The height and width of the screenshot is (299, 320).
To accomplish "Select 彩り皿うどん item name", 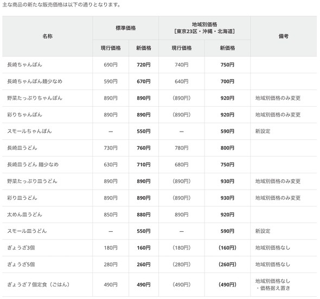I will tap(22, 198).
